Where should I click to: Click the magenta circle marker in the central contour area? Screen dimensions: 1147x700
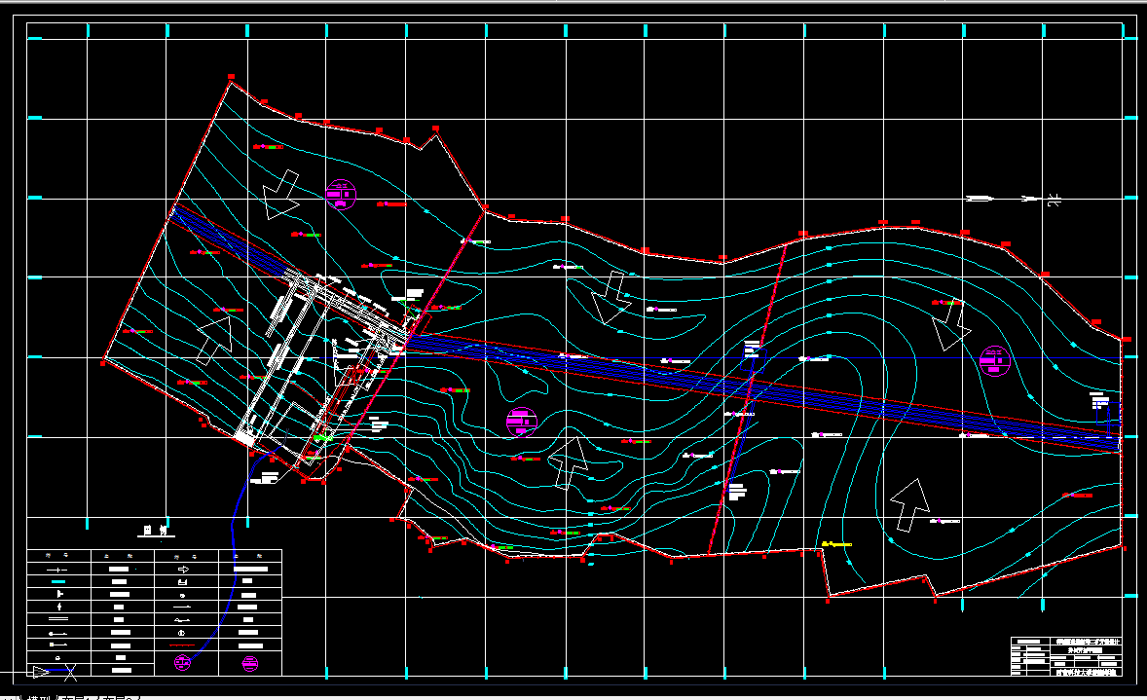522,423
